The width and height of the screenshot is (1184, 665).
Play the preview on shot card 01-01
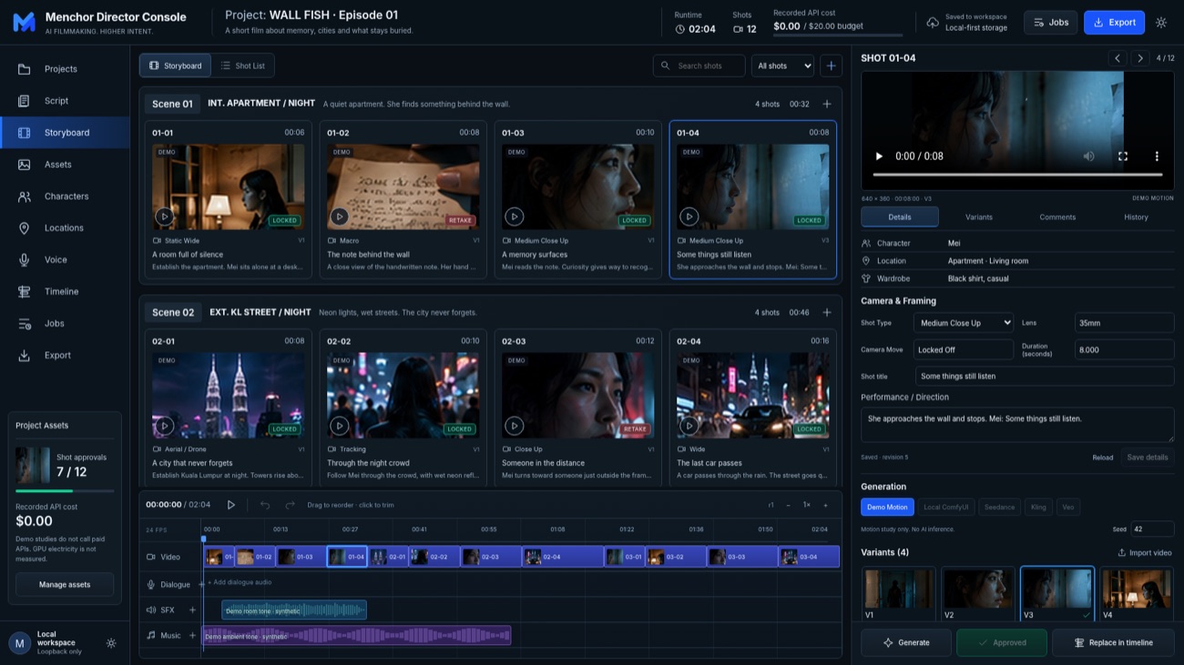[164, 217]
